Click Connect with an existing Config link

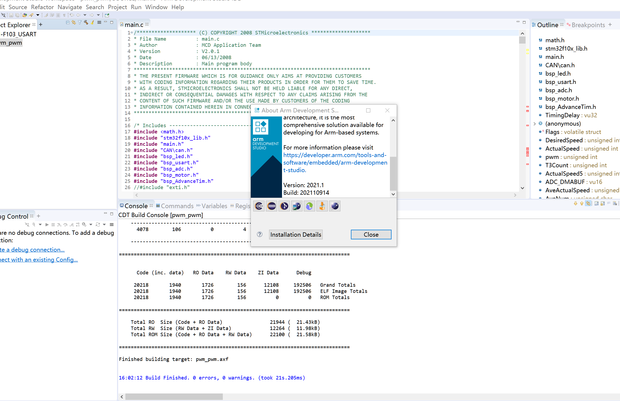39,260
